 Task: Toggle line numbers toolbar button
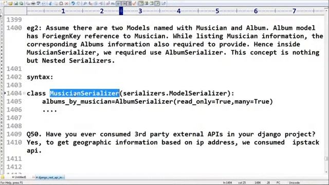pos(124,4)
